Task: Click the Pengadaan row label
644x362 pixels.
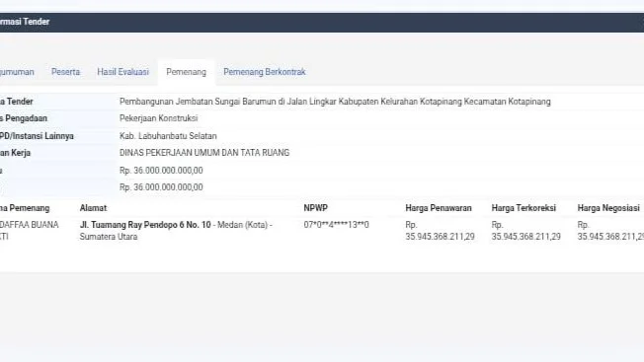Action: pos(24,118)
